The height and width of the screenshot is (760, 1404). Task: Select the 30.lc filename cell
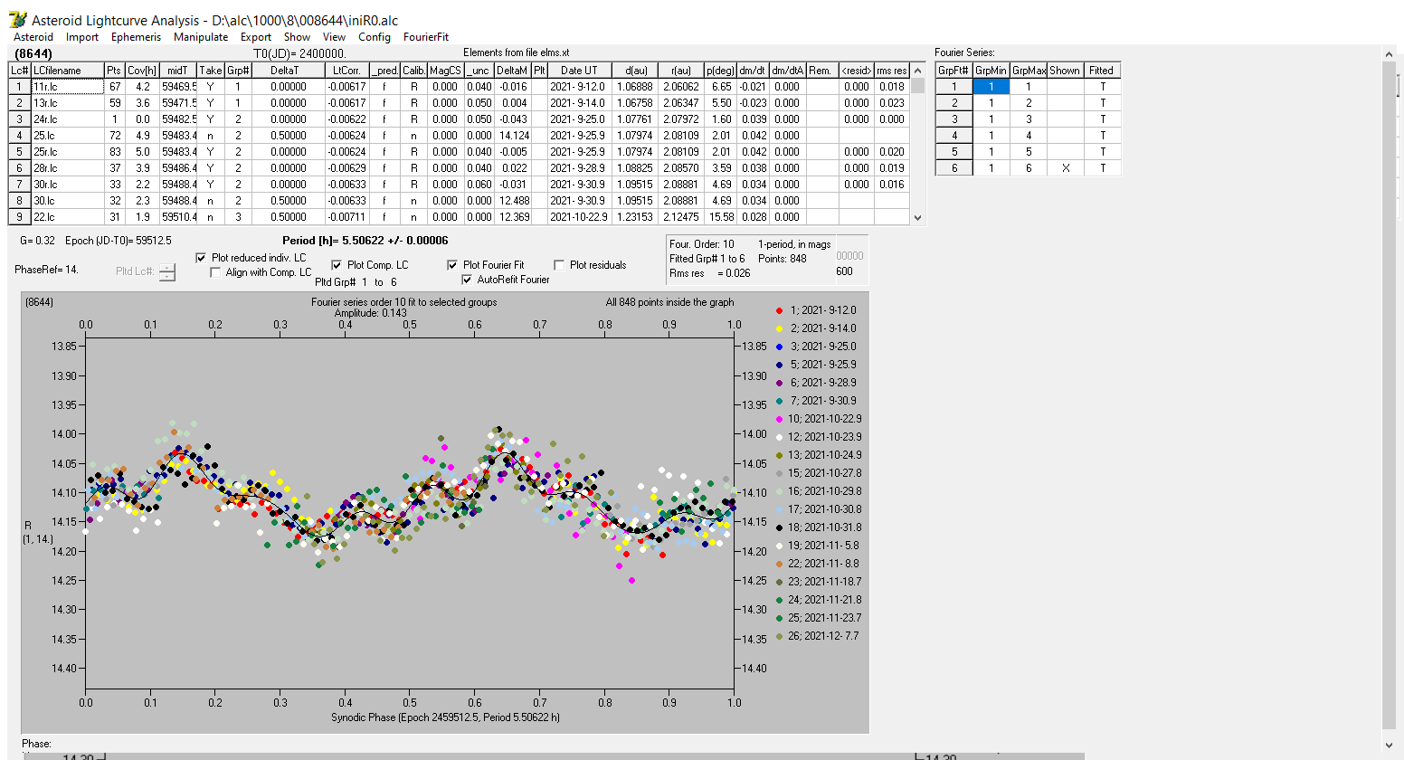pos(67,201)
